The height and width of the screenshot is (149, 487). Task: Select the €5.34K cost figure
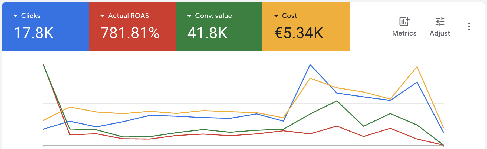click(x=299, y=33)
